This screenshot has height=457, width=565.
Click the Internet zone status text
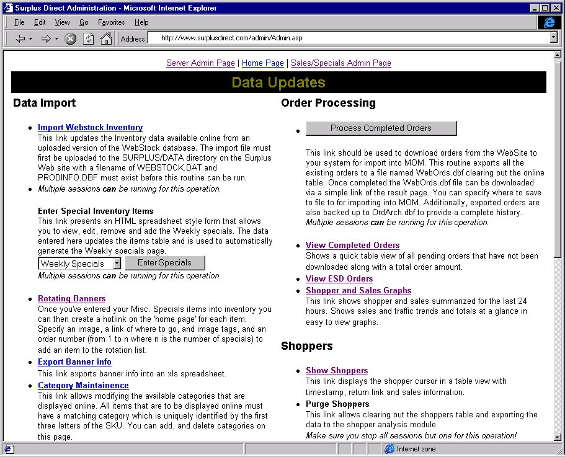click(416, 449)
